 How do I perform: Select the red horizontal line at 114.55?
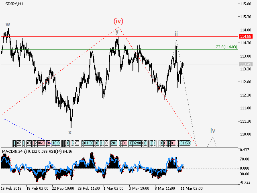point(119,36)
